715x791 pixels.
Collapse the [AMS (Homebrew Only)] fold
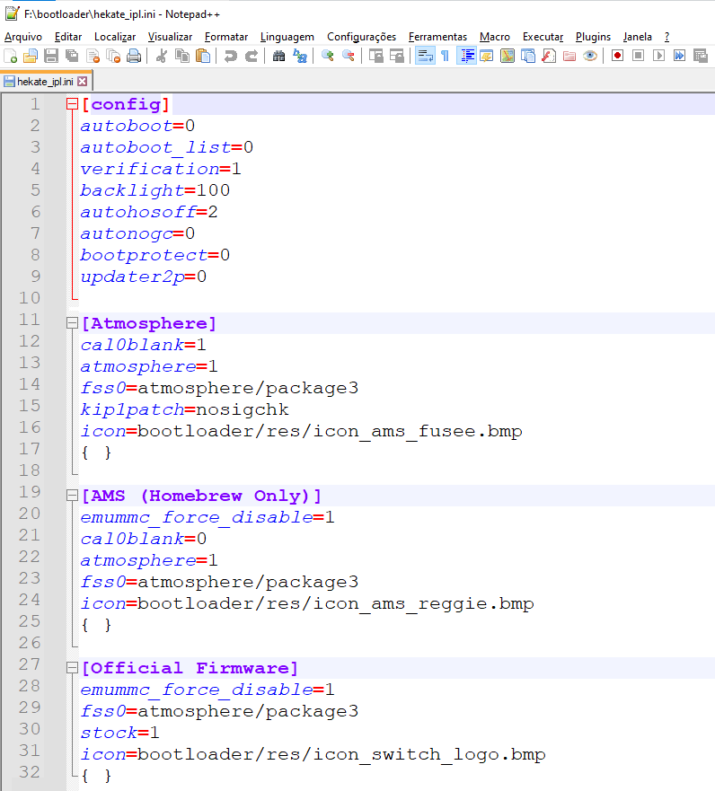(x=72, y=496)
